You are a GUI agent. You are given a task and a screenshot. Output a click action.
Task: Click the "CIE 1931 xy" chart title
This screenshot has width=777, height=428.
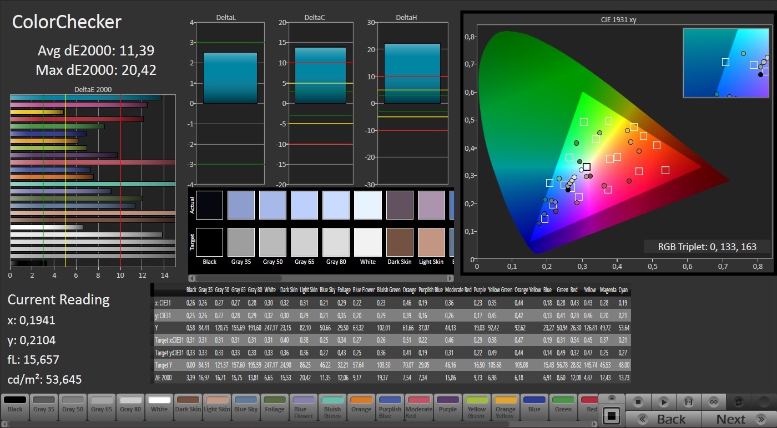click(618, 20)
